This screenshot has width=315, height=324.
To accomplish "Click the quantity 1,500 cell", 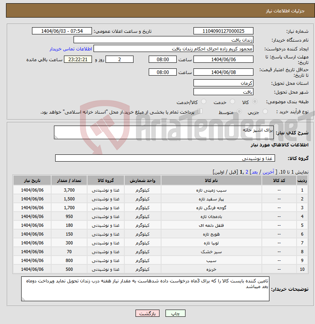I will [x=69, y=199].
